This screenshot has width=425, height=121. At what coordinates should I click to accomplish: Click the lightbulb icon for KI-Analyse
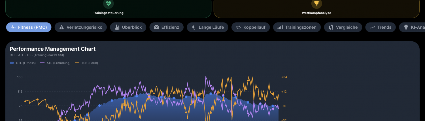406,27
